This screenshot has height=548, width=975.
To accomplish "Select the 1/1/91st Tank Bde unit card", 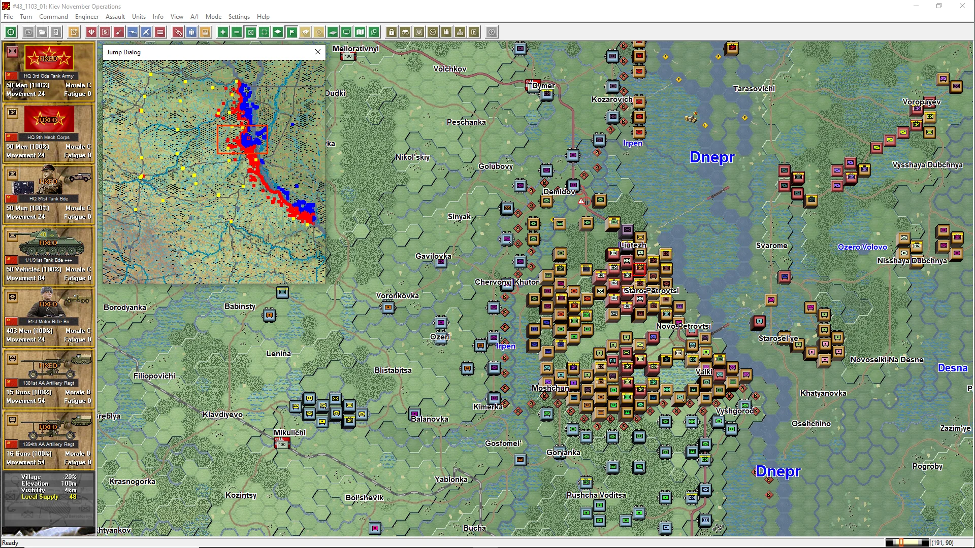I will pyautogui.click(x=49, y=256).
